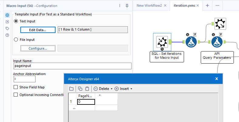Click the PageN... column header

point(86,96)
